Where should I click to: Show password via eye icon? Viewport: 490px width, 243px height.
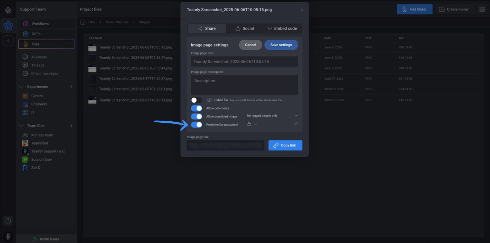pos(296,124)
